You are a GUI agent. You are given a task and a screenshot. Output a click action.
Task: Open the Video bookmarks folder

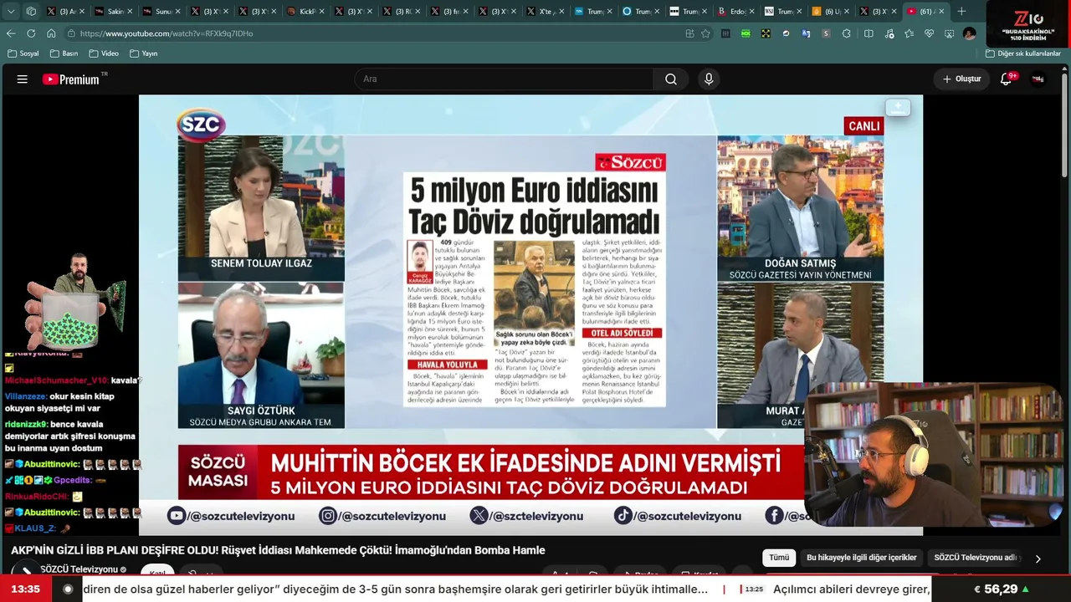point(104,54)
